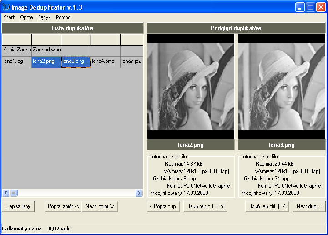Select the lena2.png cell in the list
328x235 pixels.
coord(46,62)
